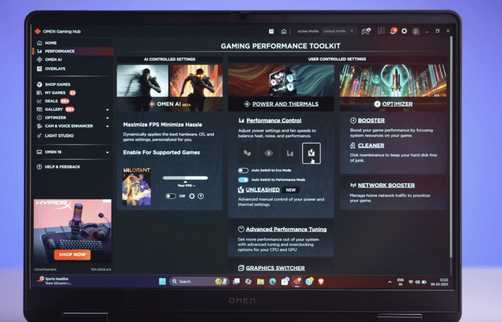
Task: Go to My Games in the sidebar
Action: click(x=55, y=93)
